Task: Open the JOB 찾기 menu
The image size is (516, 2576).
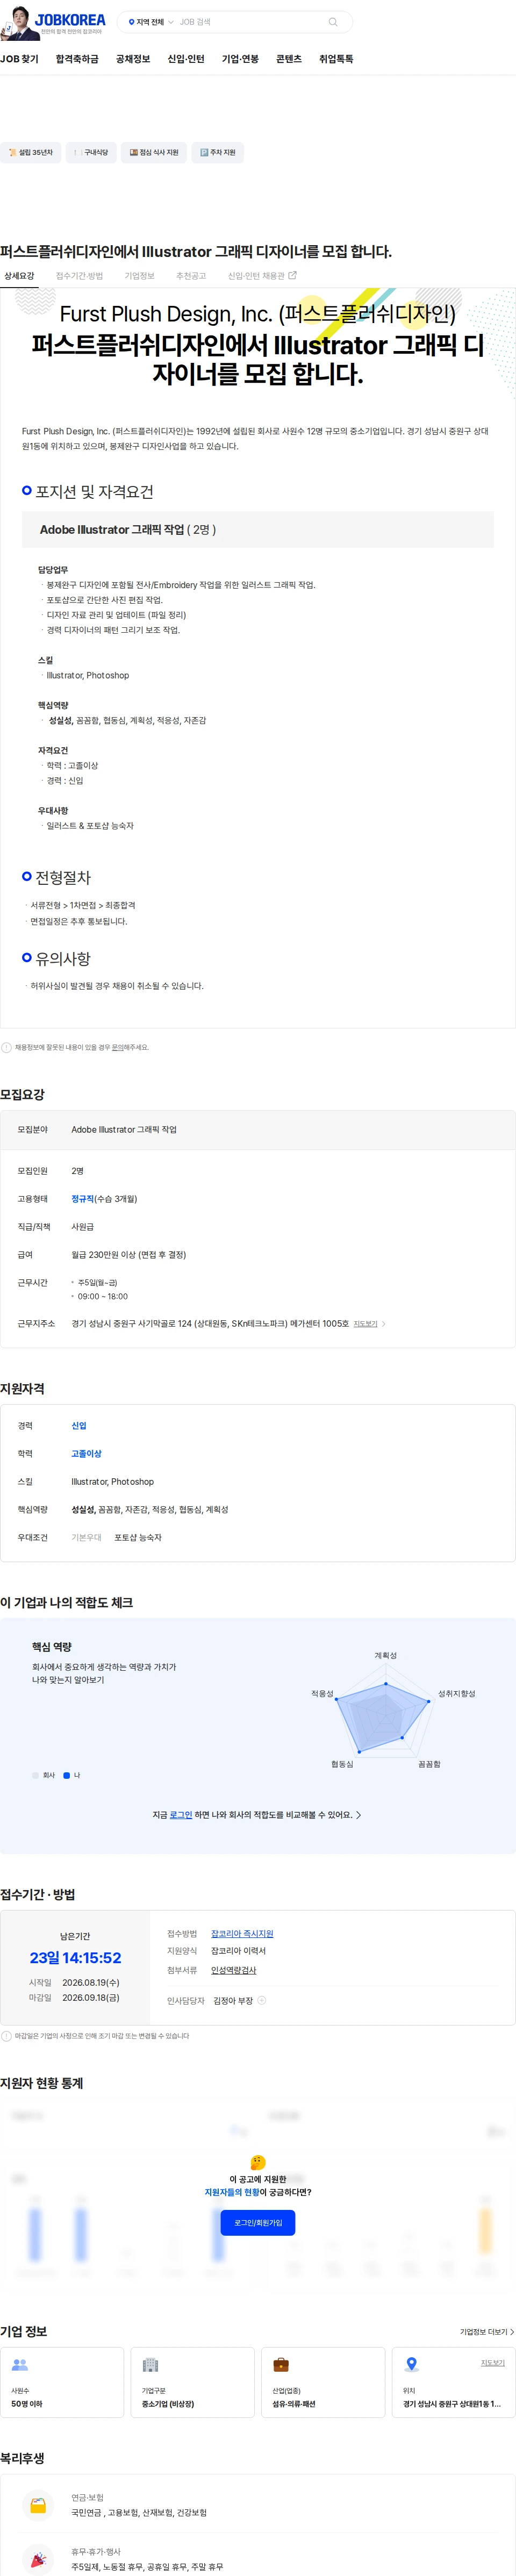Action: point(19,59)
